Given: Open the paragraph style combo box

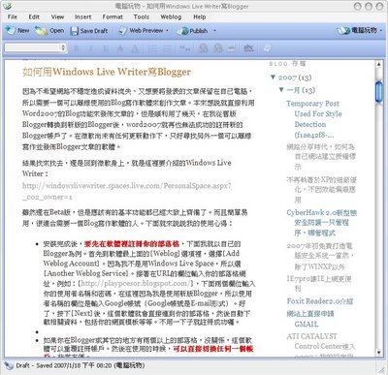Looking at the screenshot, I should coord(35,47).
